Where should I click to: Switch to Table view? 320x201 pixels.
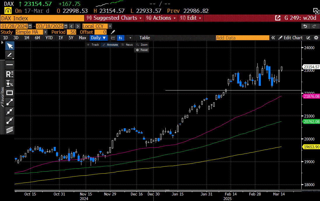145,38
